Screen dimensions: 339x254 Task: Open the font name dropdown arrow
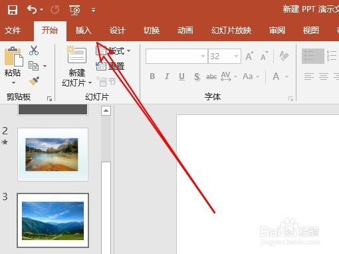[x=203, y=56]
